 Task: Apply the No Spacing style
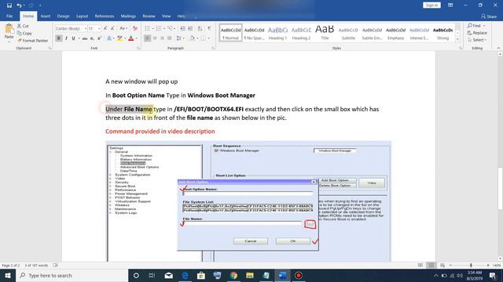(x=254, y=33)
